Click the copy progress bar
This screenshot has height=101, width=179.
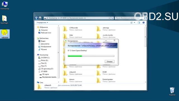91,56
